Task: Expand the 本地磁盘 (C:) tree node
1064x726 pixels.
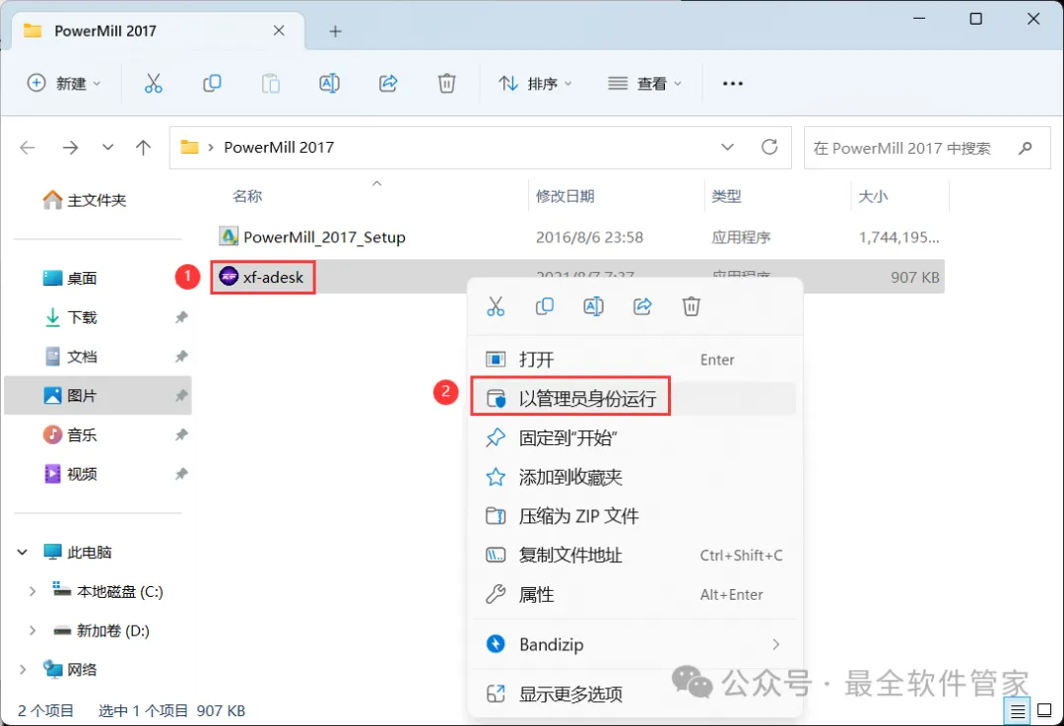Action: pyautogui.click(x=32, y=592)
